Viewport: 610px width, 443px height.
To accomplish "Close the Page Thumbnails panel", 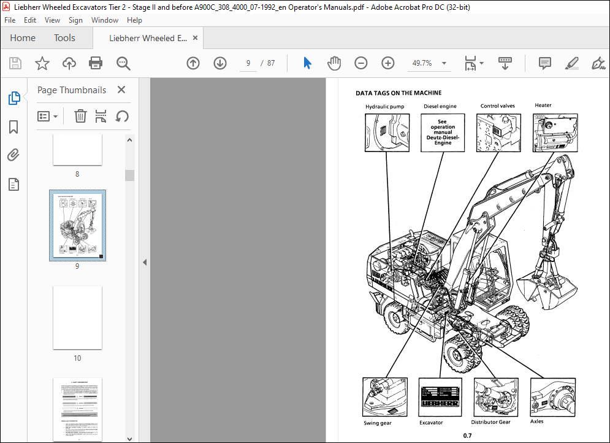I will point(121,90).
